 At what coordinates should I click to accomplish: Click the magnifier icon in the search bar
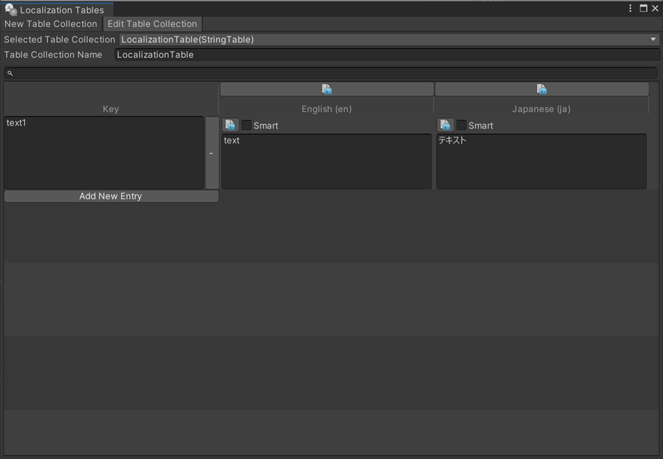[10, 73]
